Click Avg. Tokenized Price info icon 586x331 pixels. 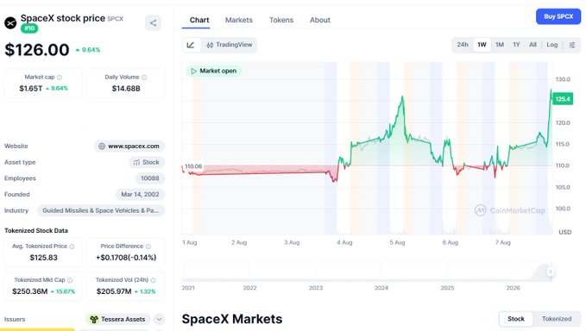click(72, 247)
